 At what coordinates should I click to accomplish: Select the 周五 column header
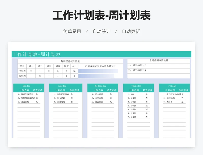(x=66, y=66)
